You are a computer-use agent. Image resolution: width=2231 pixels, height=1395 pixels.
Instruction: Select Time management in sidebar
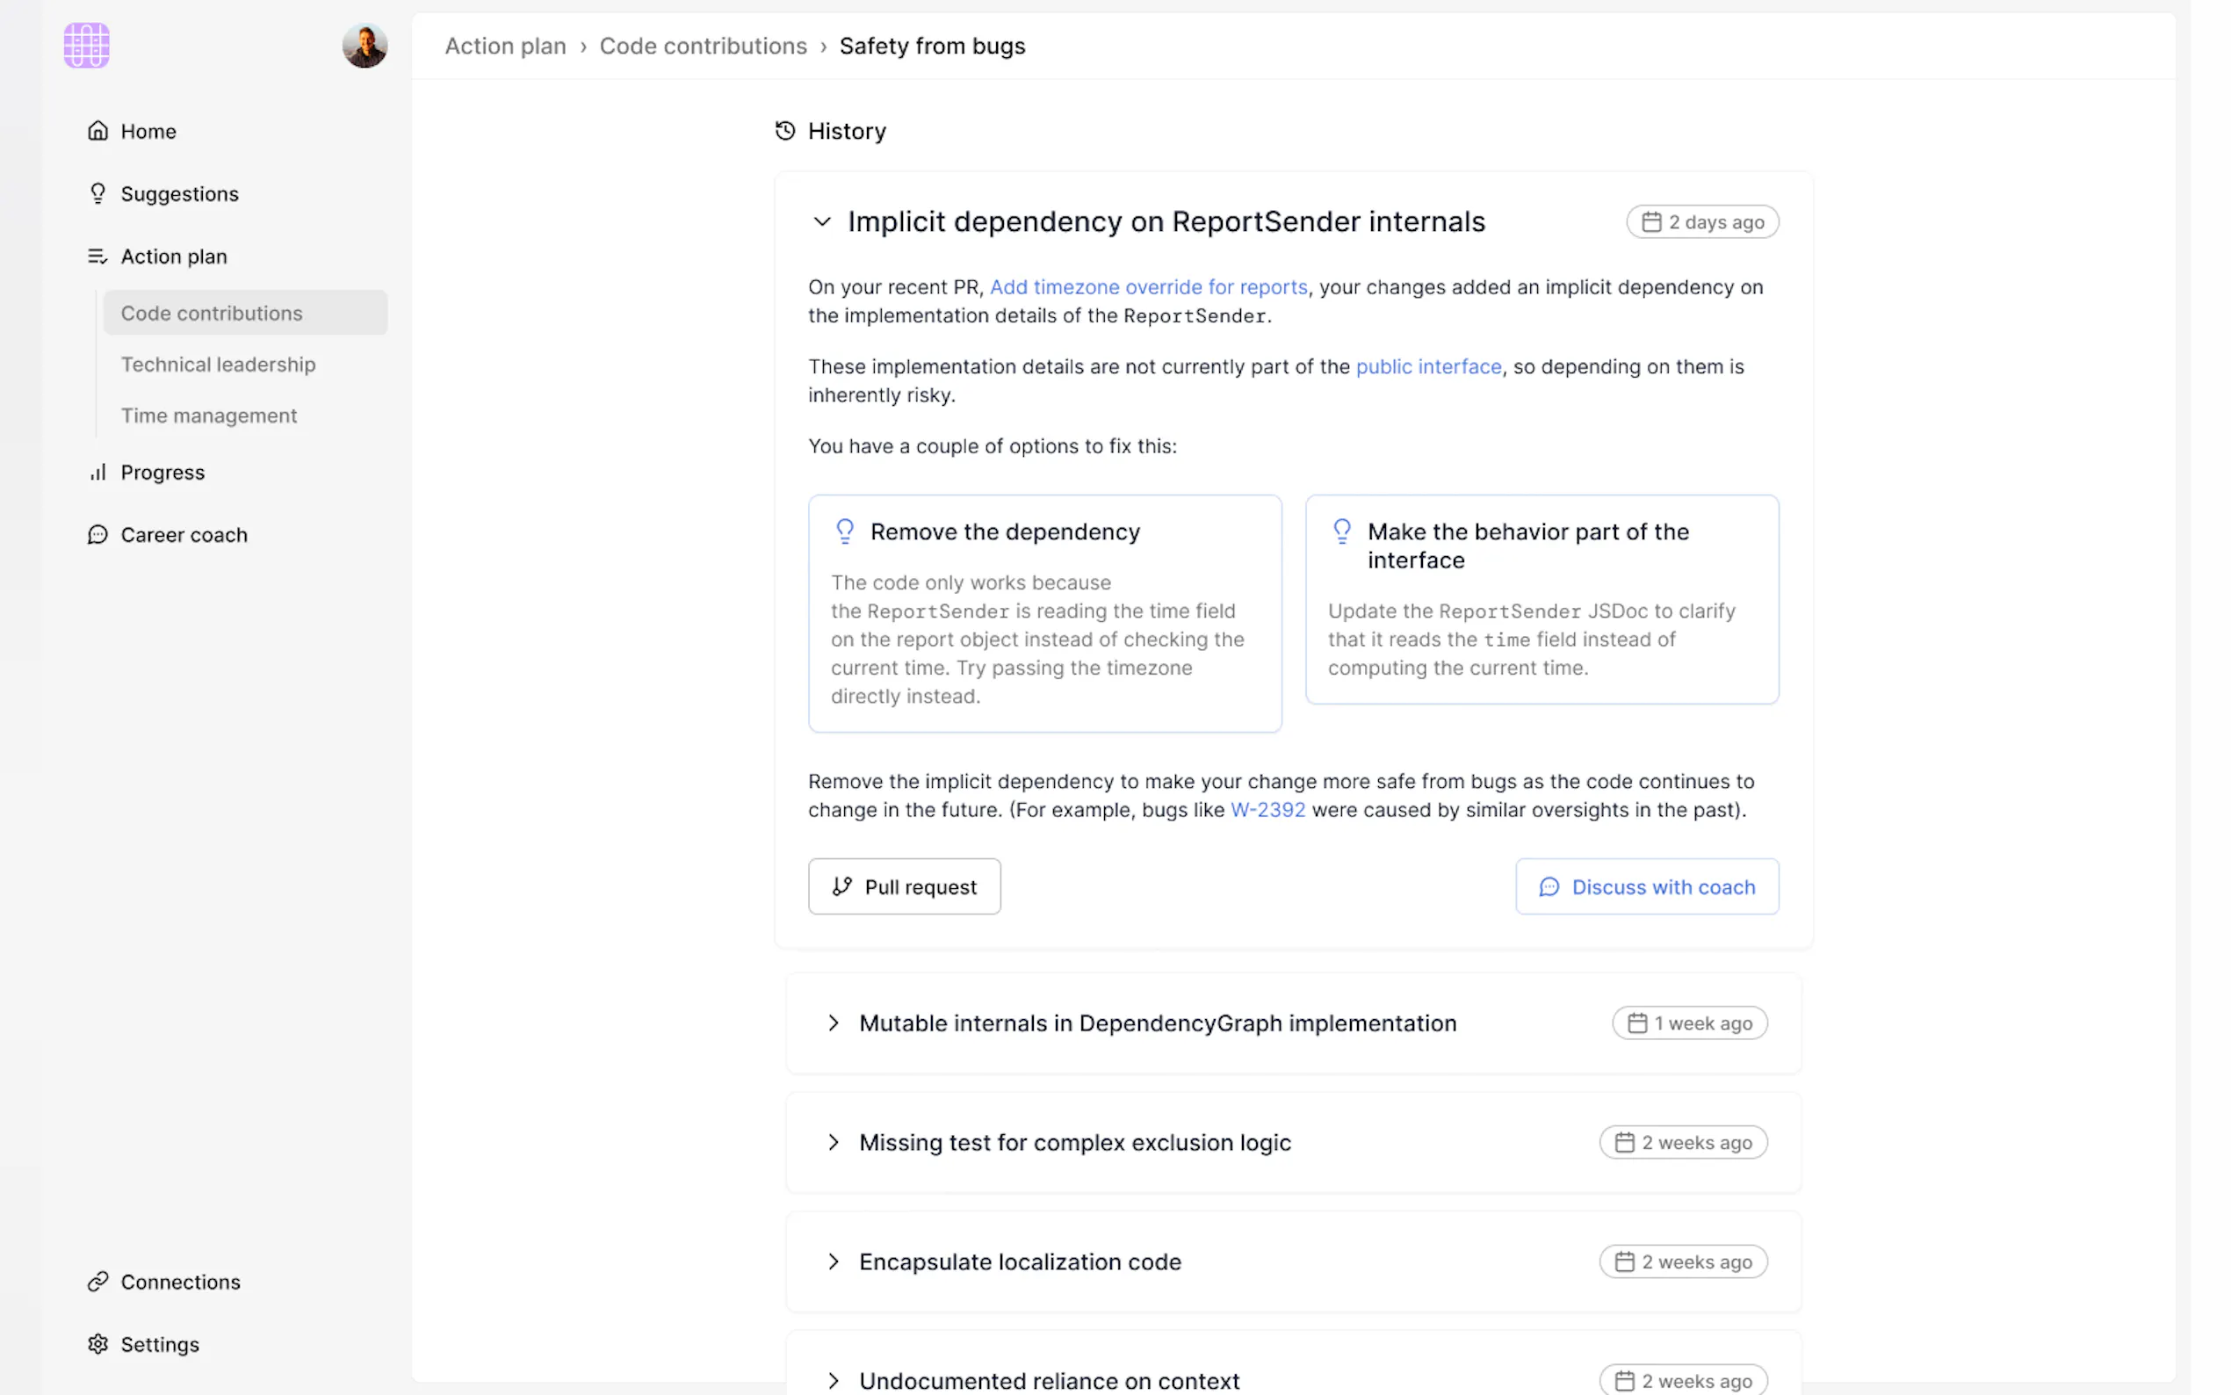[208, 416]
